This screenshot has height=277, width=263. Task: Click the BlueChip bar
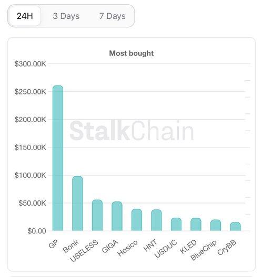click(216, 225)
